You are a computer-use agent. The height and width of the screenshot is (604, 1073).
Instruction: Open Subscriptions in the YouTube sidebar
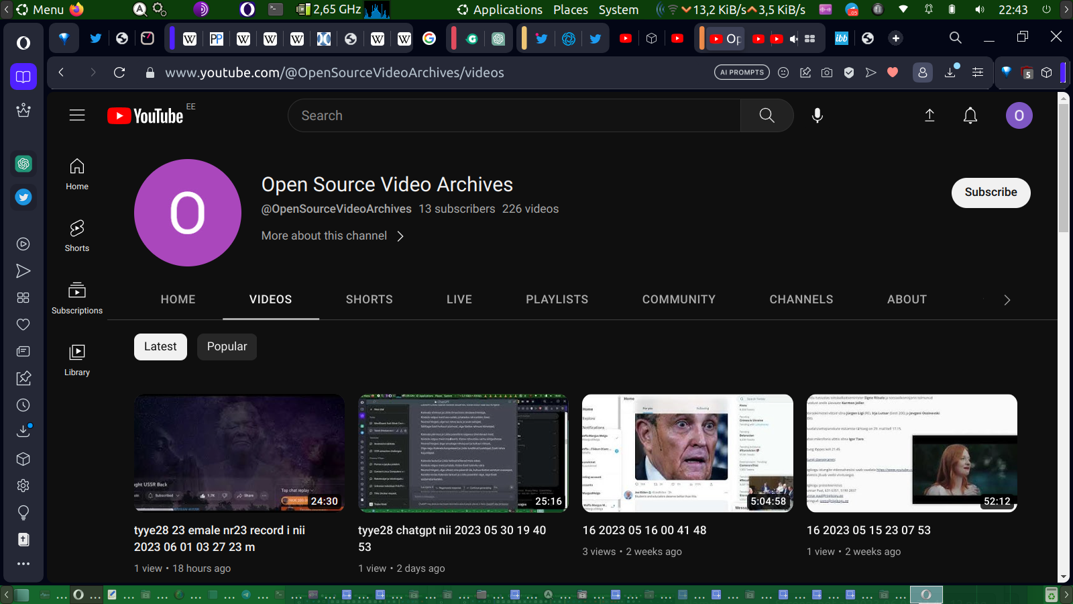click(77, 298)
